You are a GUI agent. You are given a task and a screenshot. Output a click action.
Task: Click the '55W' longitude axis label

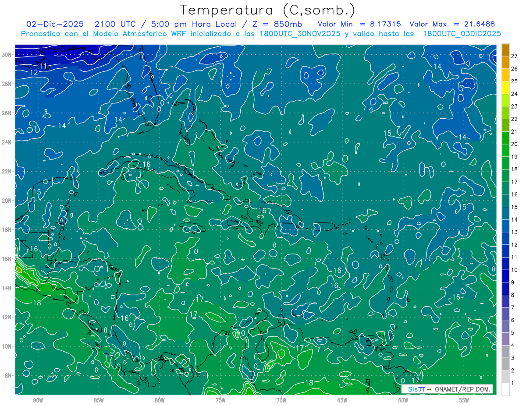(464, 401)
